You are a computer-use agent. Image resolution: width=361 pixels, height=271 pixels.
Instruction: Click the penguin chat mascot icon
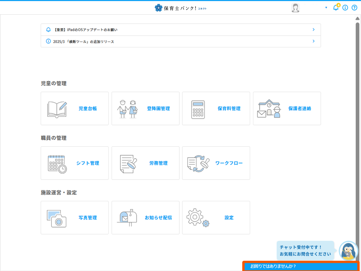pos(348,251)
